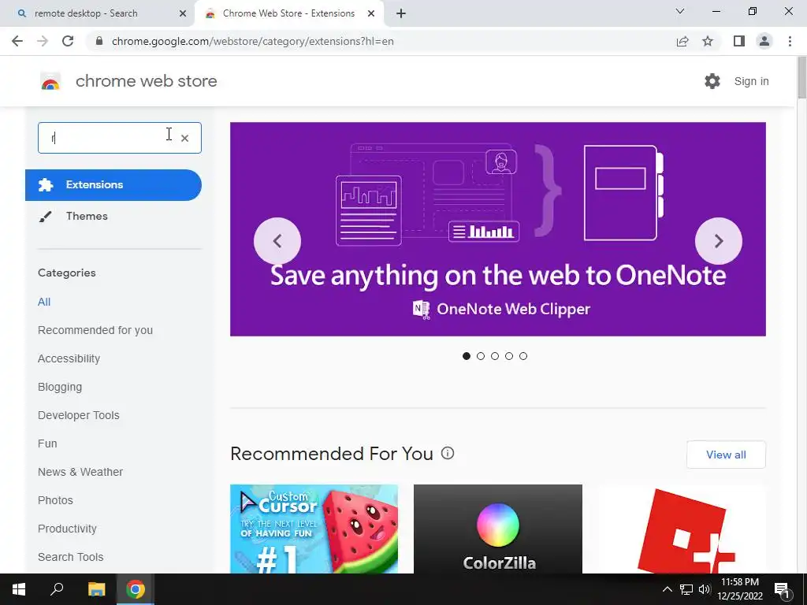Open the Fun category
Screen dimensions: 807x605
pos(47,444)
